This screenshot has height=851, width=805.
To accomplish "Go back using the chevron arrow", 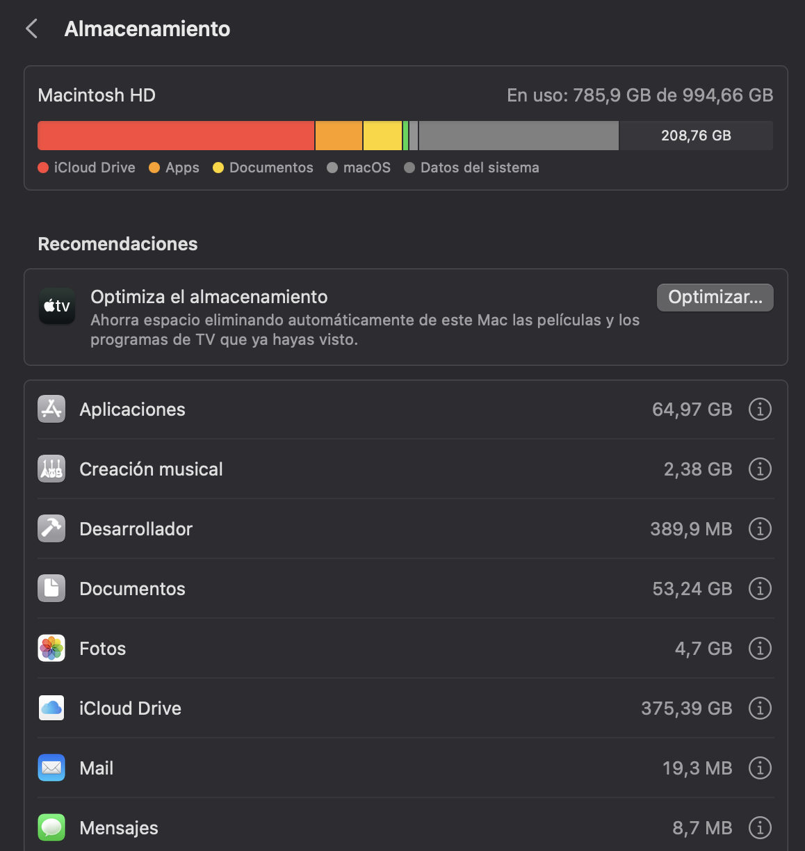I will (x=31, y=29).
